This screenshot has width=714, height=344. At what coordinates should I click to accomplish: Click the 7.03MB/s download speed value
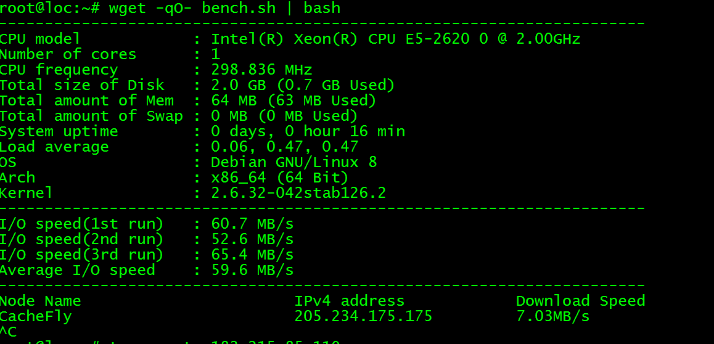(x=552, y=316)
